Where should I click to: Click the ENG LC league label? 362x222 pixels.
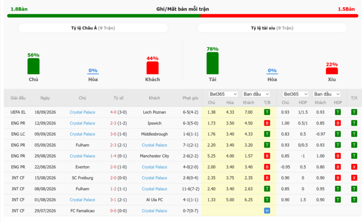pos(18,134)
